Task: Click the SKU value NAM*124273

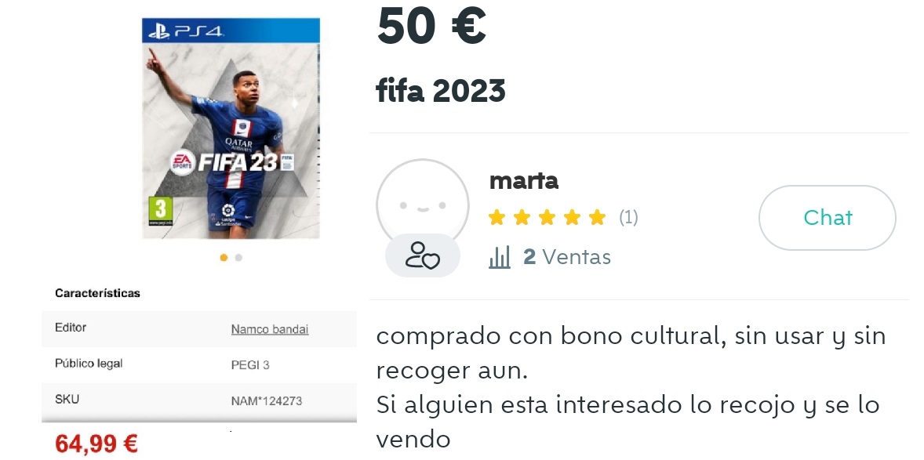Action: click(x=267, y=401)
